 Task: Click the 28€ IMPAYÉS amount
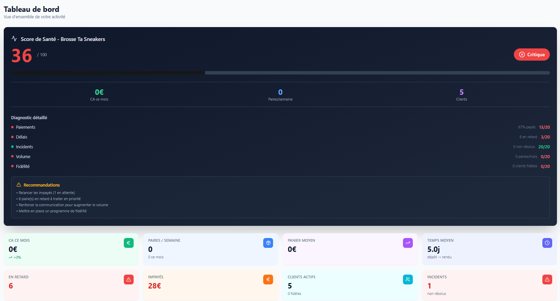(x=154, y=286)
